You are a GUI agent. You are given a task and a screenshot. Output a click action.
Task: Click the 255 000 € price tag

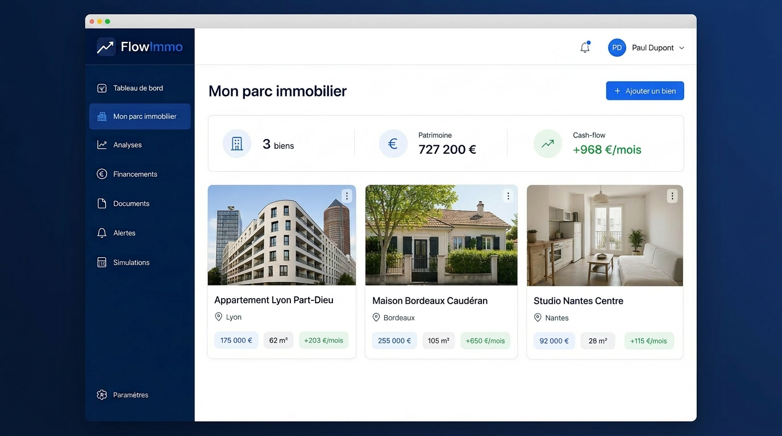point(394,341)
